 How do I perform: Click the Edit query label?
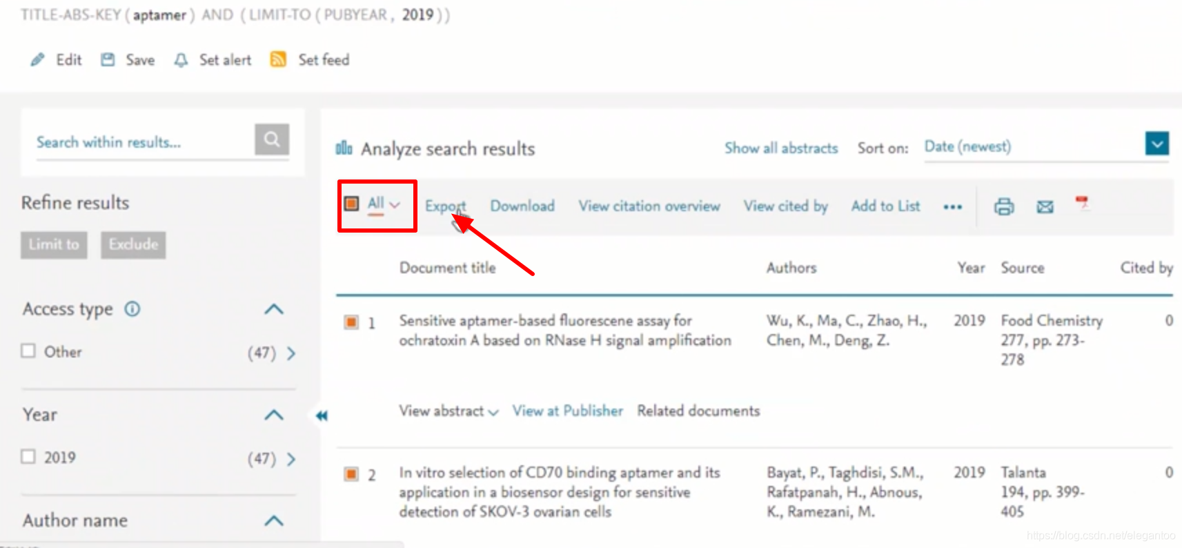tap(69, 60)
